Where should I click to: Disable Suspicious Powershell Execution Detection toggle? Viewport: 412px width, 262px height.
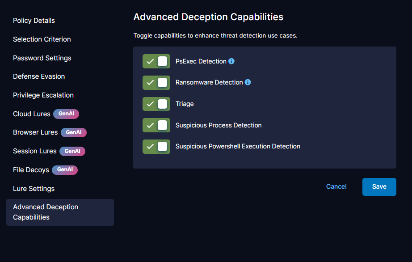[156, 146]
